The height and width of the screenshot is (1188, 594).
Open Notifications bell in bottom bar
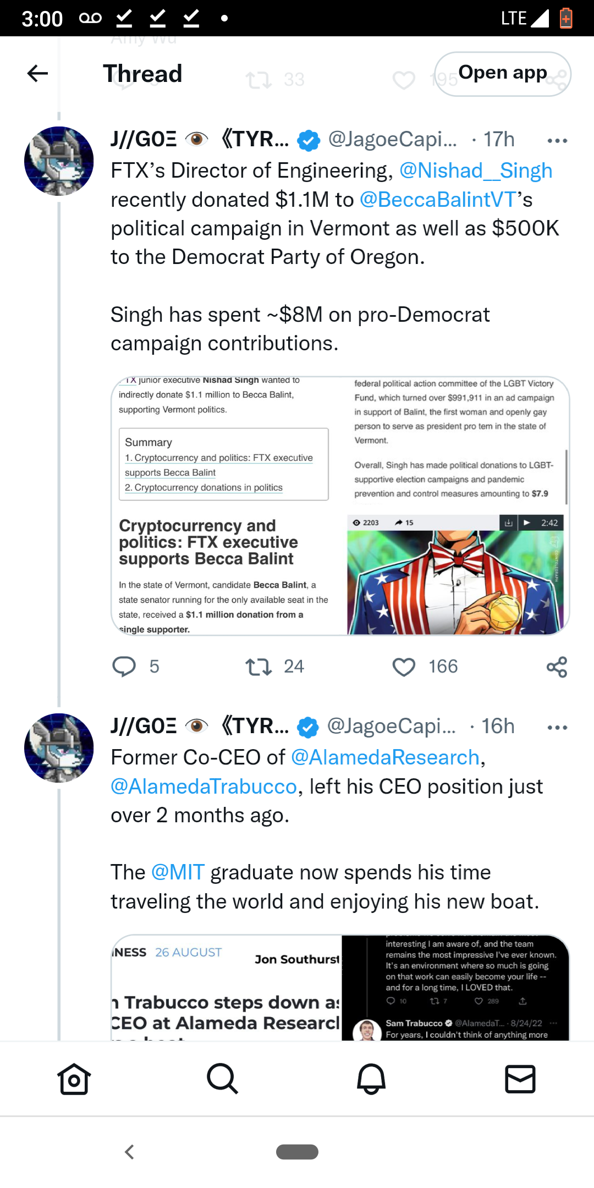tap(371, 1079)
